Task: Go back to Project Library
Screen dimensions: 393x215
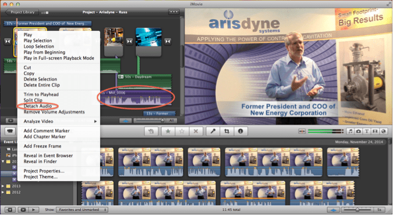Action: 22,12
